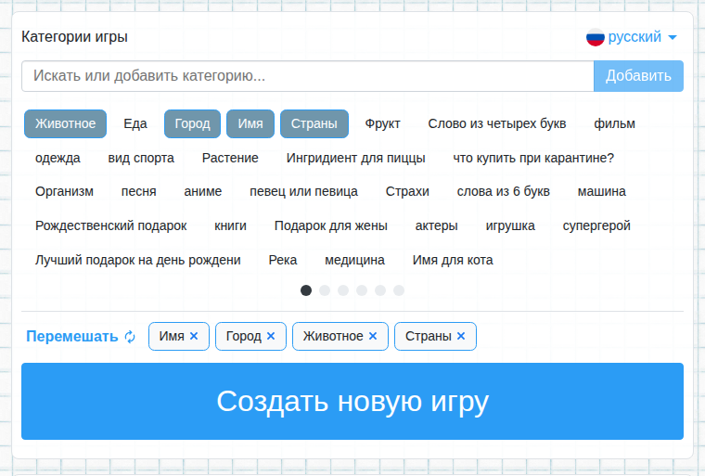Image resolution: width=705 pixels, height=476 pixels.
Task: Remove the Страны selected category chip
Action: (x=461, y=336)
